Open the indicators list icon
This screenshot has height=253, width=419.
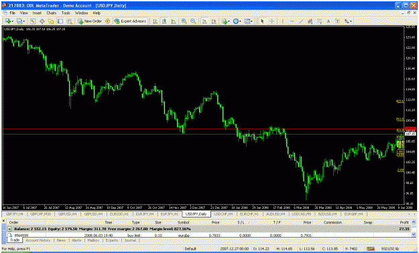pos(224,21)
